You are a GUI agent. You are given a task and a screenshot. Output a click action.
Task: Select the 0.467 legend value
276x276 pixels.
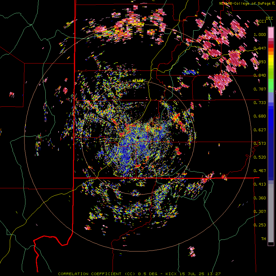260,171
